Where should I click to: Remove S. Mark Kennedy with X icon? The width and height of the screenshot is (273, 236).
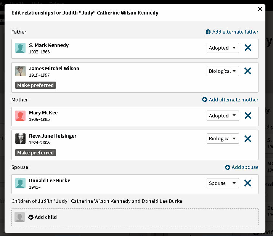247,48
